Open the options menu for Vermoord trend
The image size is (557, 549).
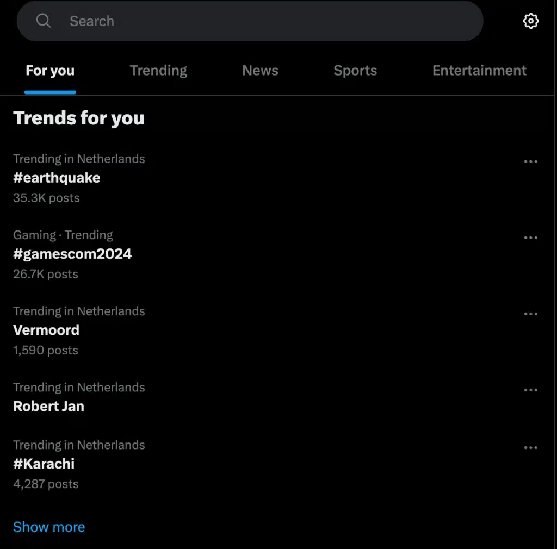[530, 314]
